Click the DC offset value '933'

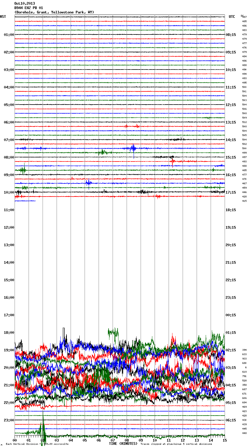tap(244, 359)
